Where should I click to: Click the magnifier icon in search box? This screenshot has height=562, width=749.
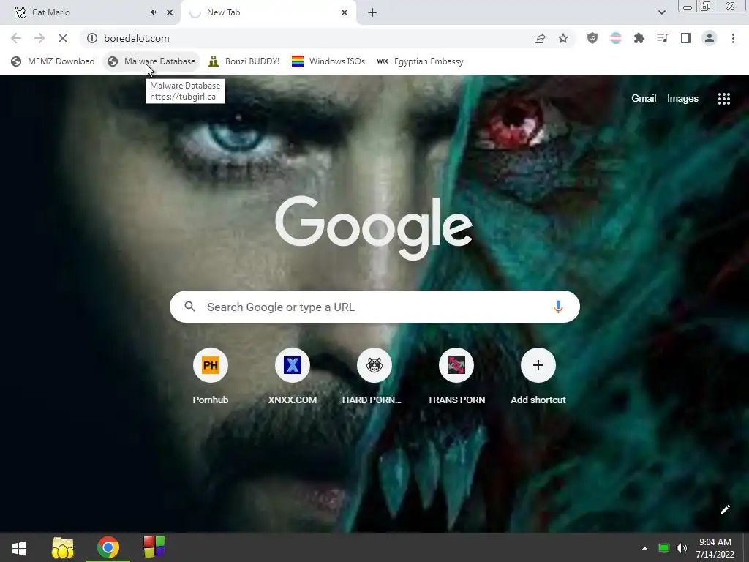pyautogui.click(x=189, y=307)
